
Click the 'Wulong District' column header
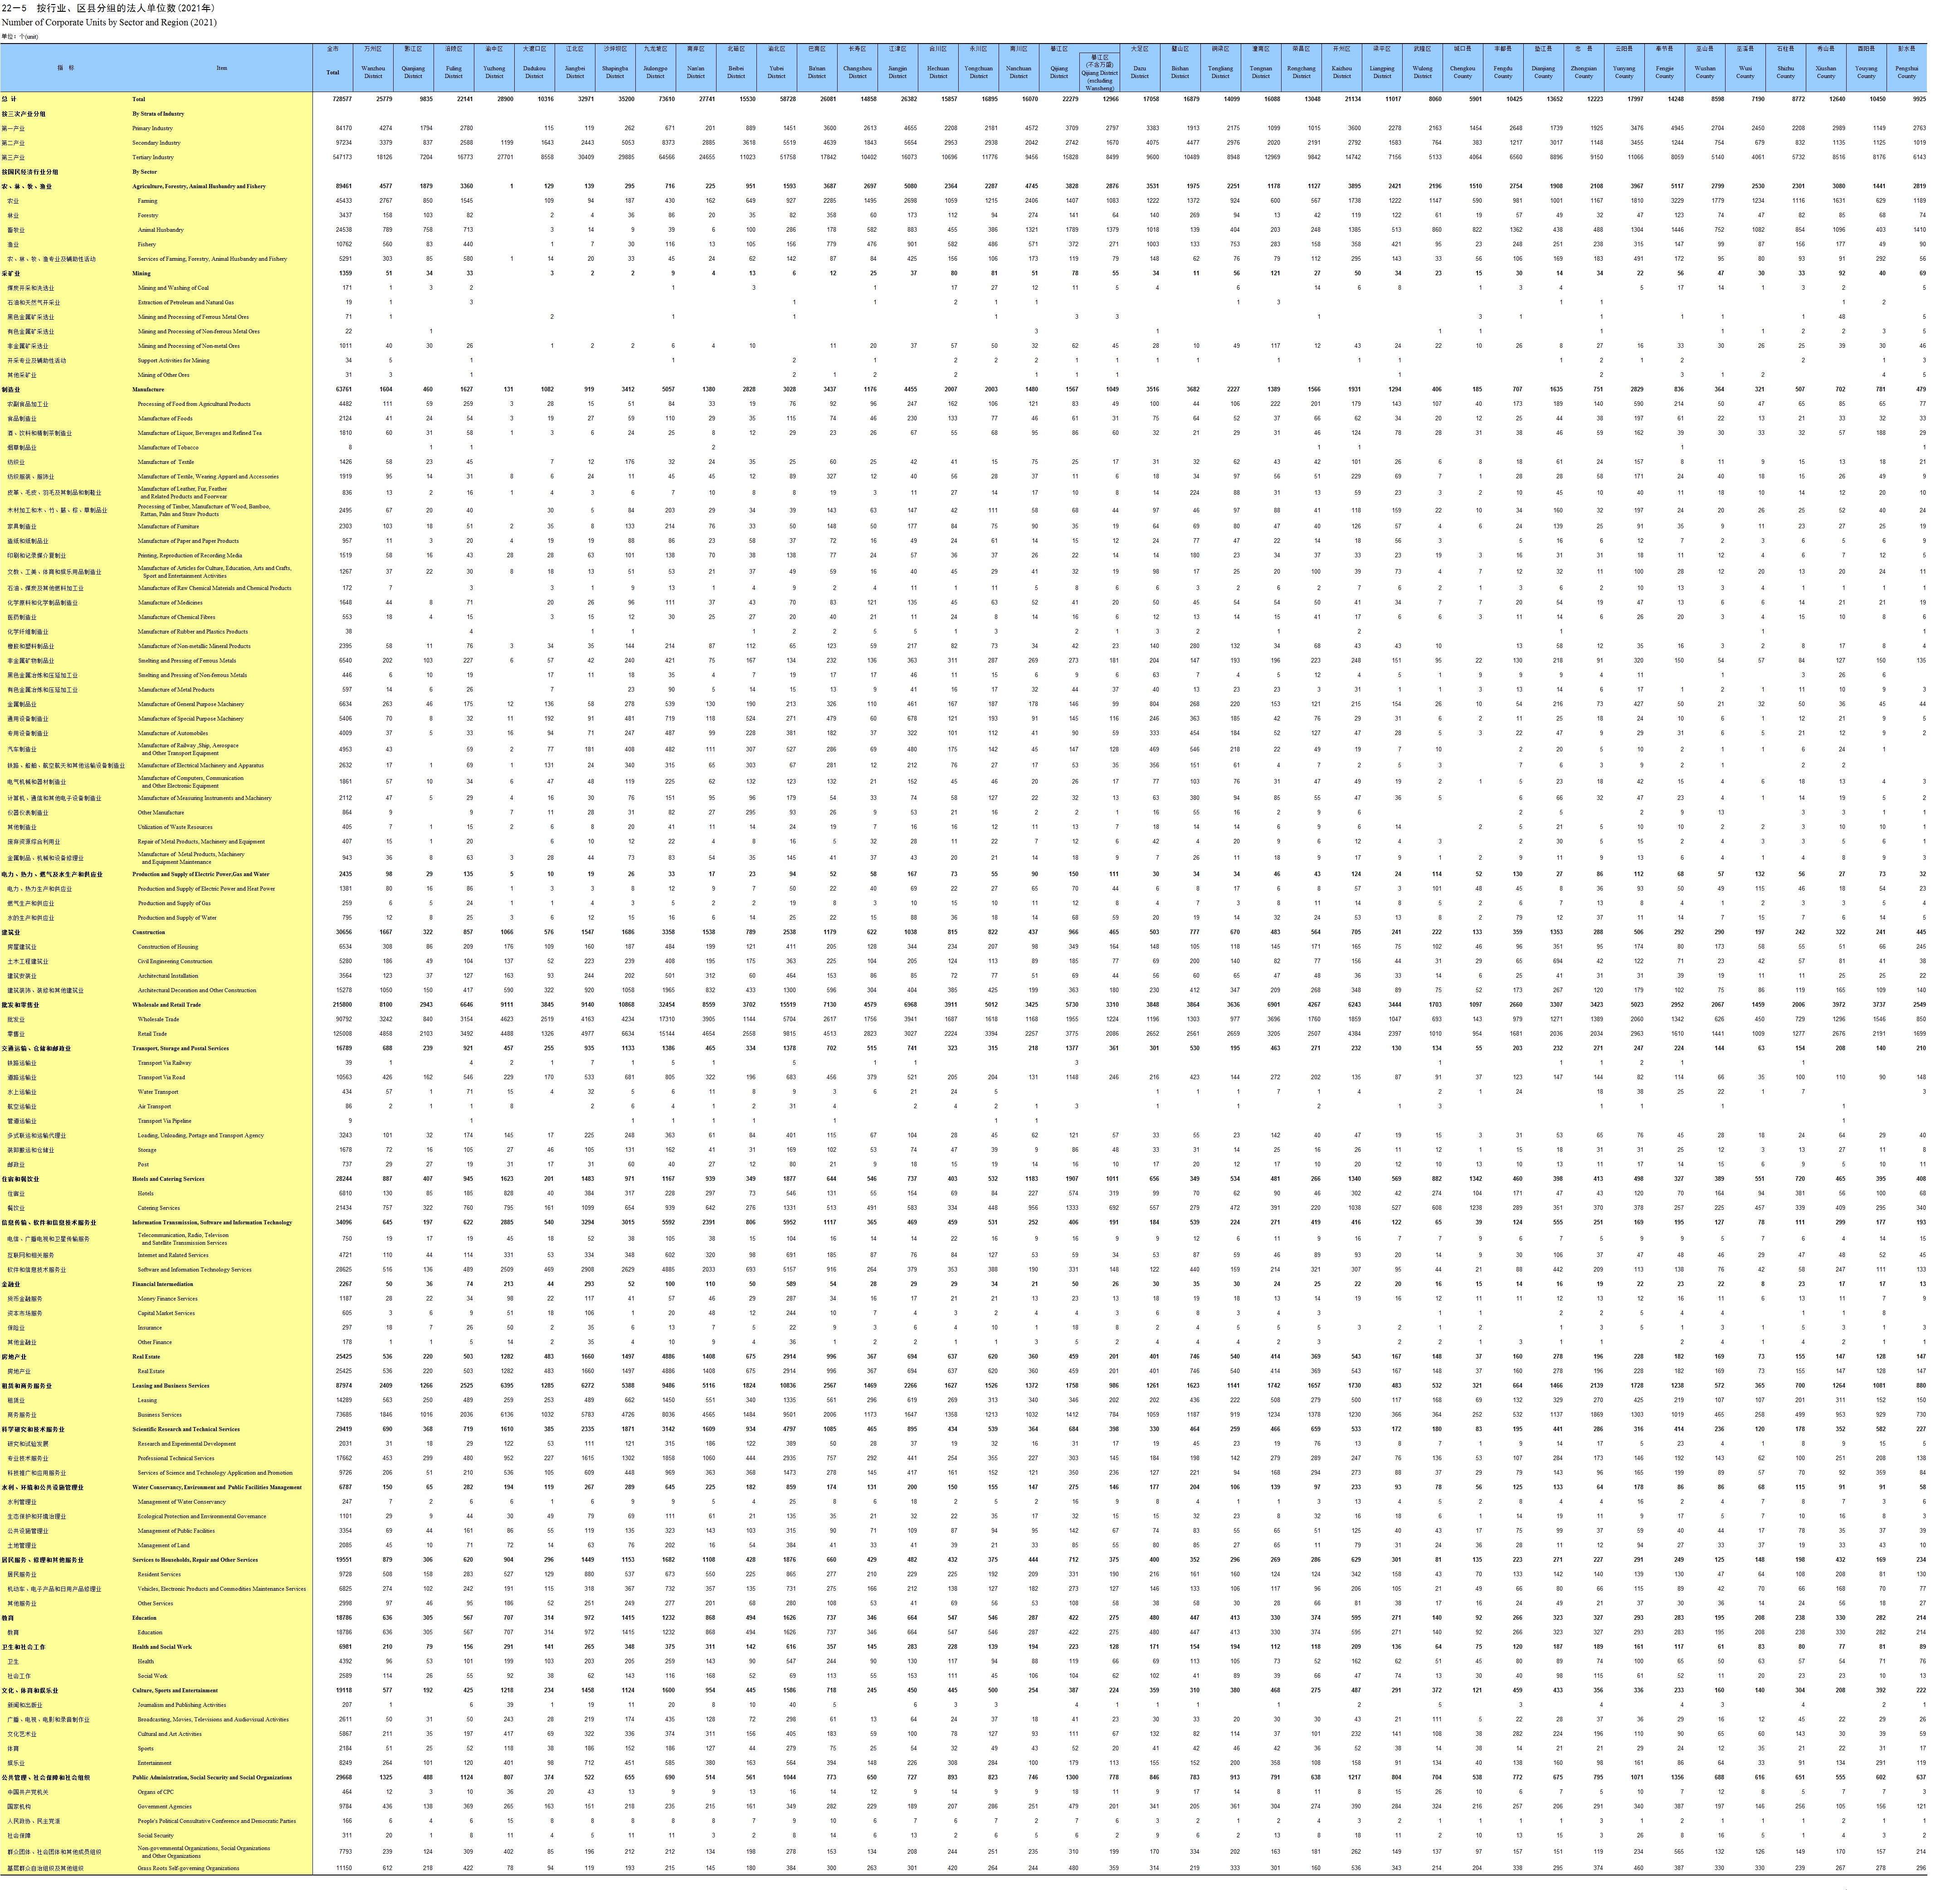(1422, 72)
